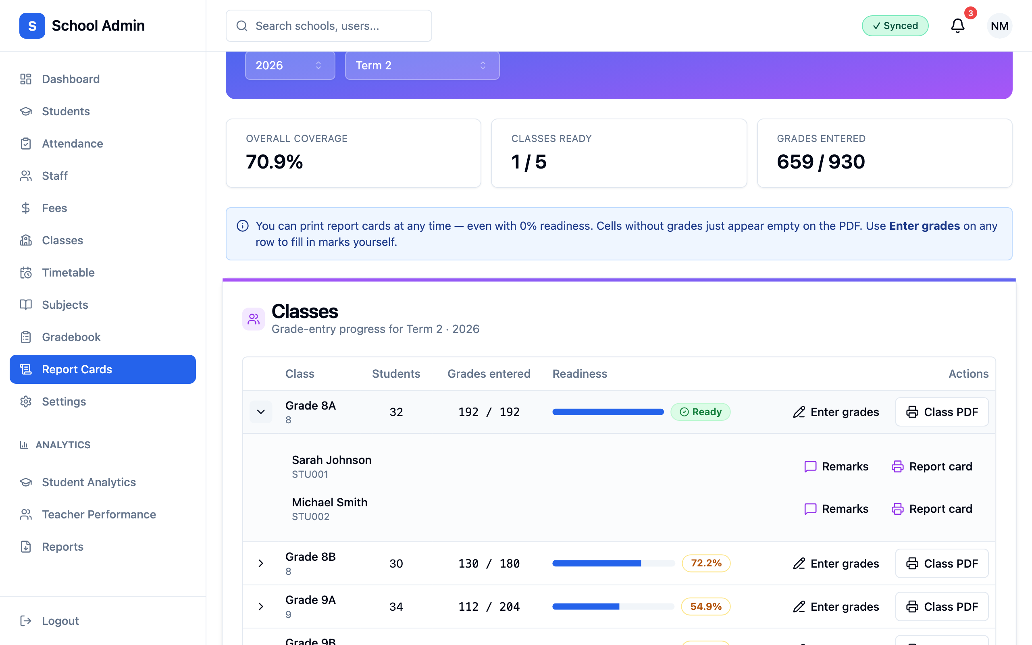1032x645 pixels.
Task: Click the Grade 8A readiness progress bar
Action: coord(608,412)
